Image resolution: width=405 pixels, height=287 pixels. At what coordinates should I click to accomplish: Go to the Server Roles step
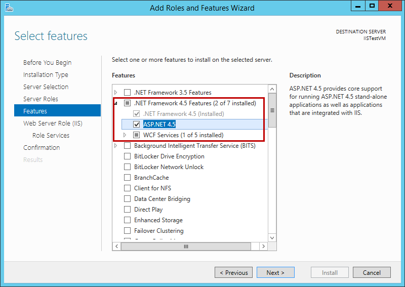click(40, 99)
